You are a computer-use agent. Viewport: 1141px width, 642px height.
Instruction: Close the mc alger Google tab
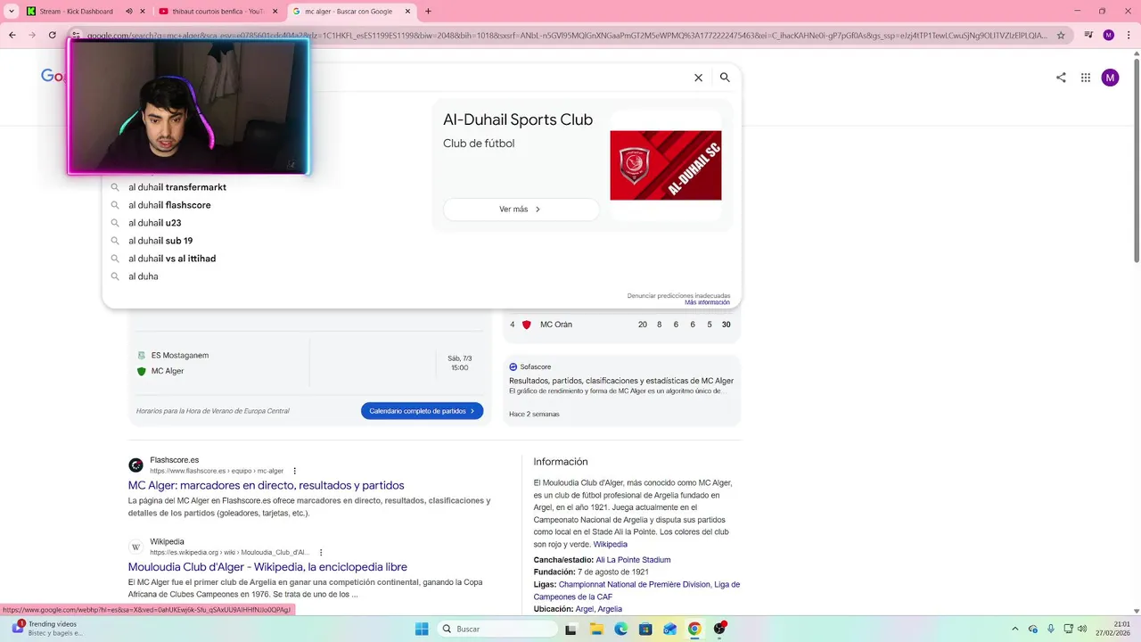click(x=407, y=12)
